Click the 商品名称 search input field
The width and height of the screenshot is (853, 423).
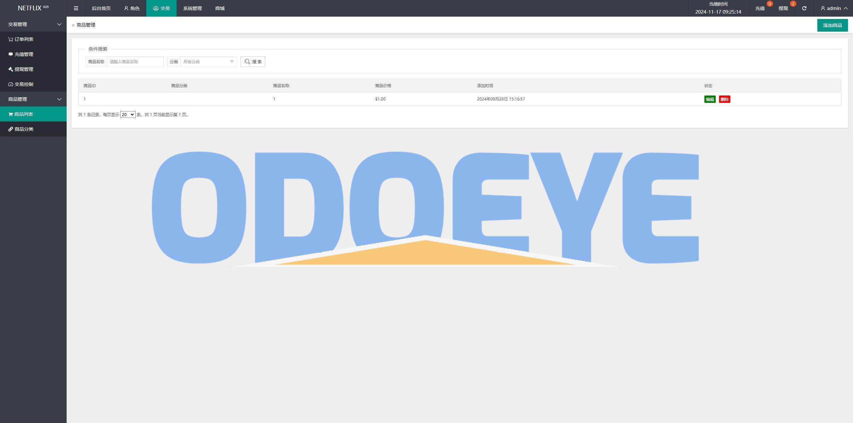point(135,62)
